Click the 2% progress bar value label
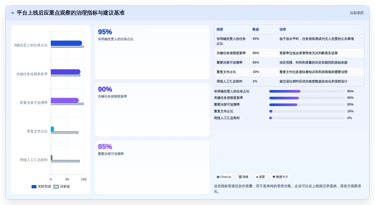 (x=350, y=118)
